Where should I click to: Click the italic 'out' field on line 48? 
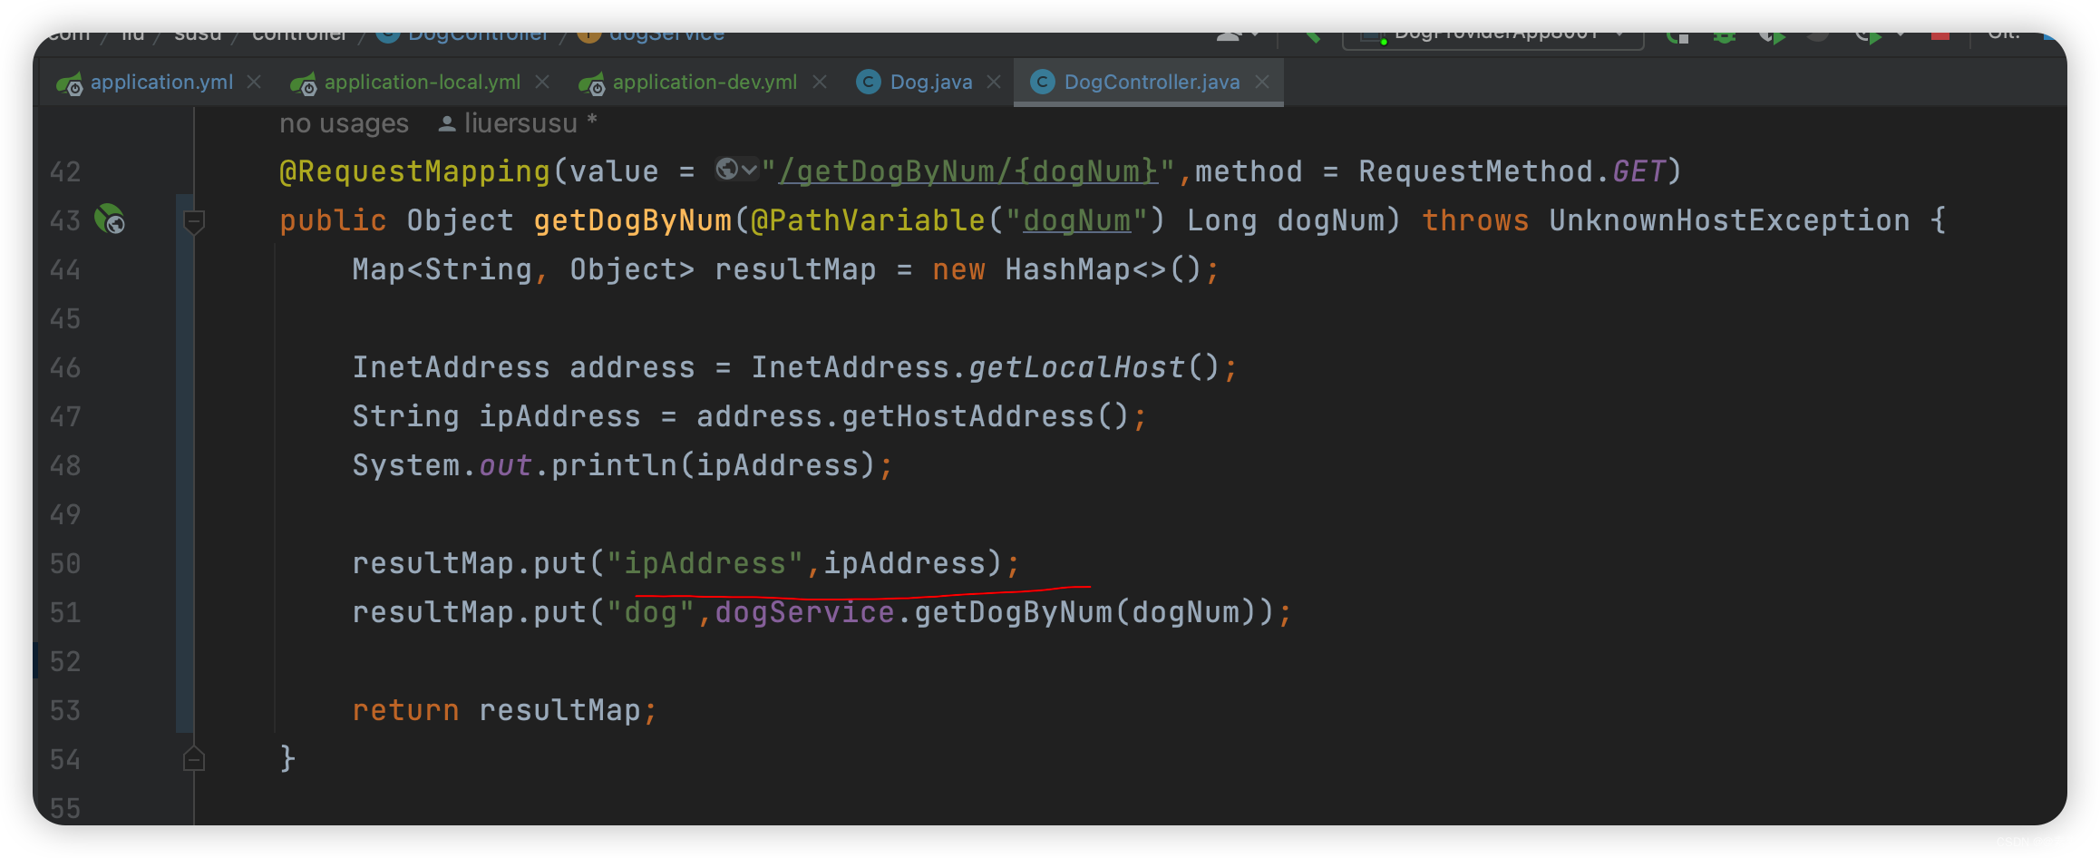click(x=505, y=465)
